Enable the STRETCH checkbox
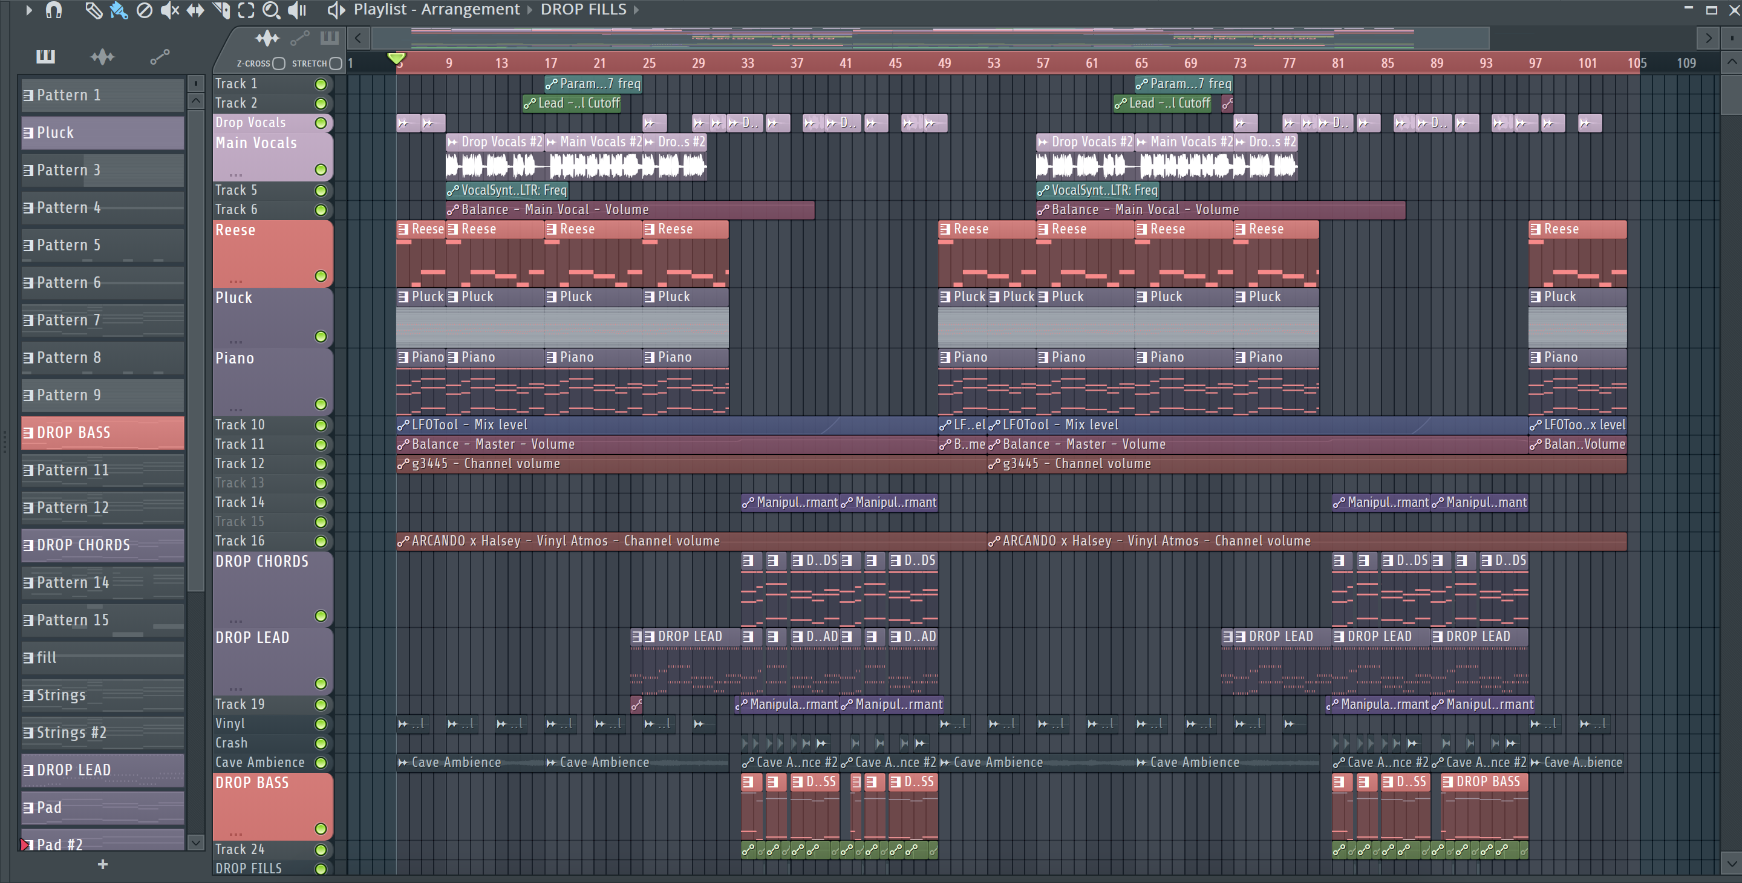Viewport: 1742px width, 883px height. [x=336, y=64]
